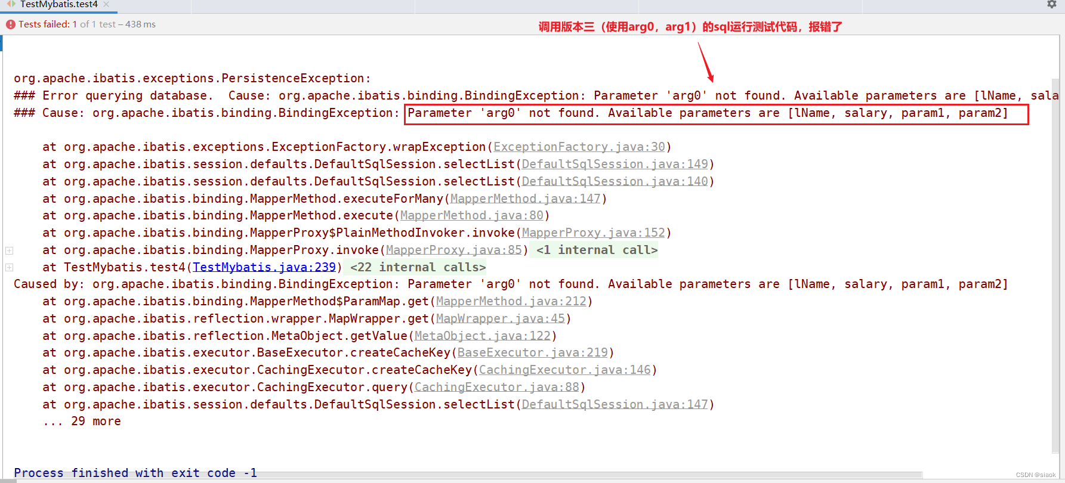Open DefaultSqlSession.java:140 link
The image size is (1065, 483).
click(x=615, y=182)
